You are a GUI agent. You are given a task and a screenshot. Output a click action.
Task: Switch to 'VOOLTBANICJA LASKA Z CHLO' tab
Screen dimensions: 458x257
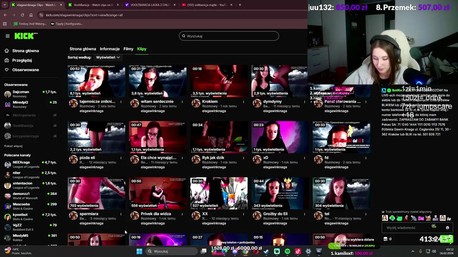(x=150, y=5)
